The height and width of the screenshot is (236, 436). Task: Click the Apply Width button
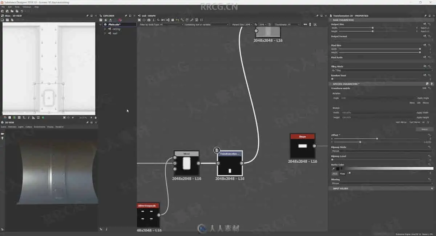[x=423, y=113]
